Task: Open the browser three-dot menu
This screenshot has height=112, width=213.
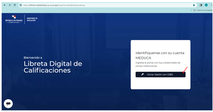Action: tap(211, 5)
